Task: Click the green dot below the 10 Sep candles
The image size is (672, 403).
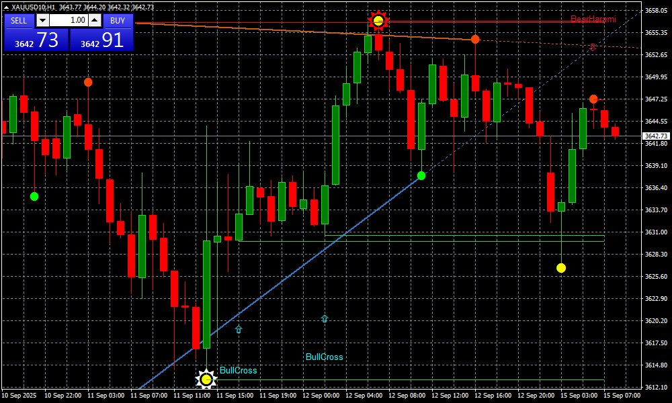Action: tap(34, 196)
